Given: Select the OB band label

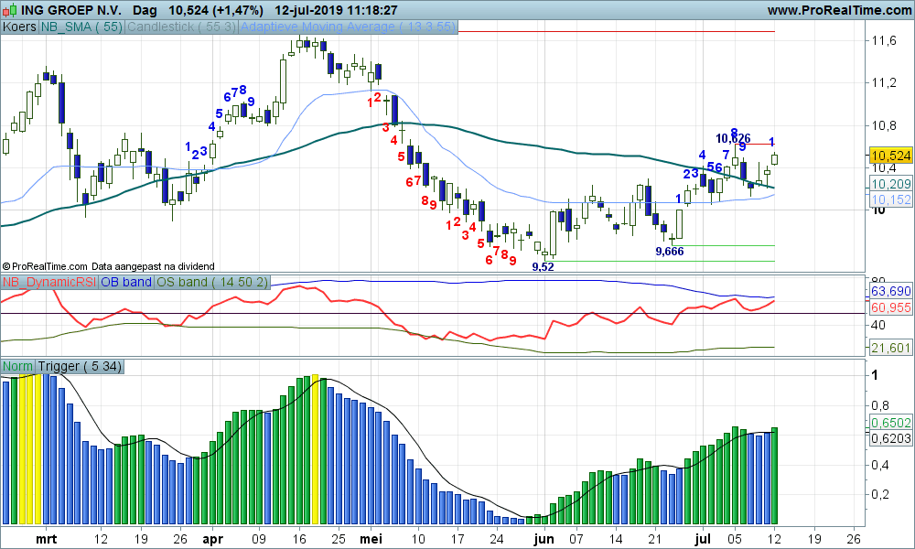Looking at the screenshot, I should (126, 283).
